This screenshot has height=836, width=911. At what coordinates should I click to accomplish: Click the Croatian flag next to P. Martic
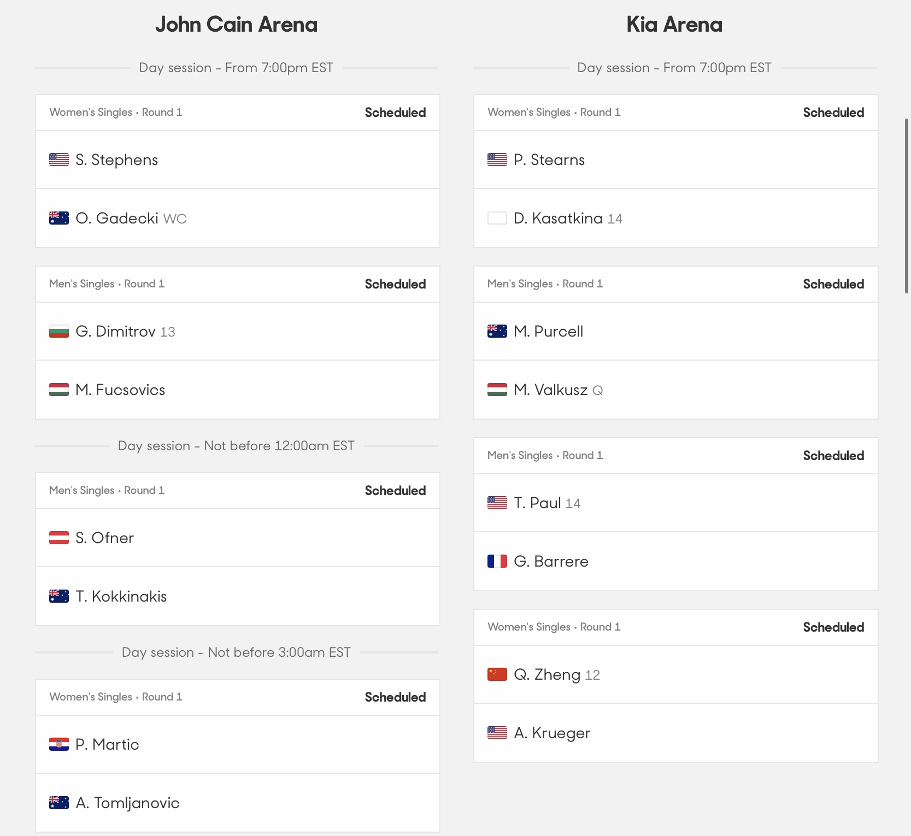tap(59, 744)
